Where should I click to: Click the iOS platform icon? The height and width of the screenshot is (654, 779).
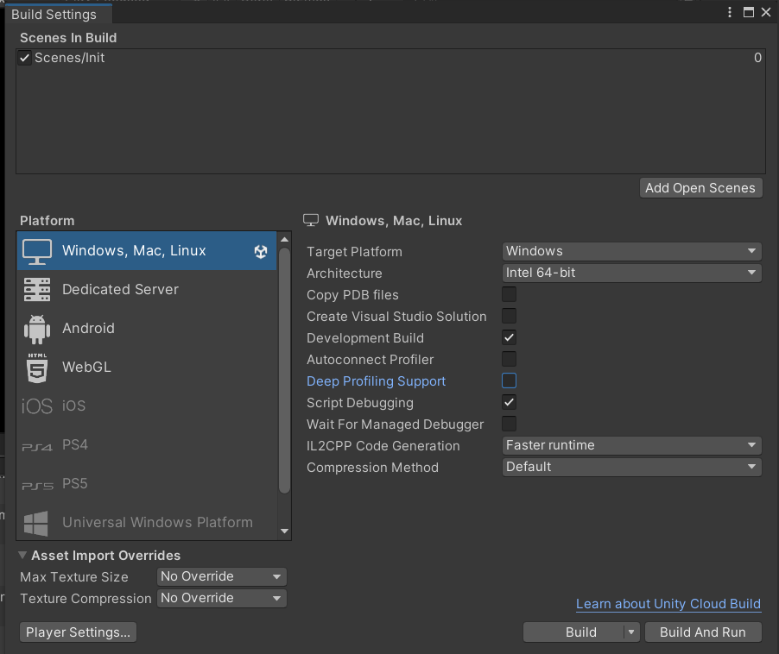pos(37,406)
